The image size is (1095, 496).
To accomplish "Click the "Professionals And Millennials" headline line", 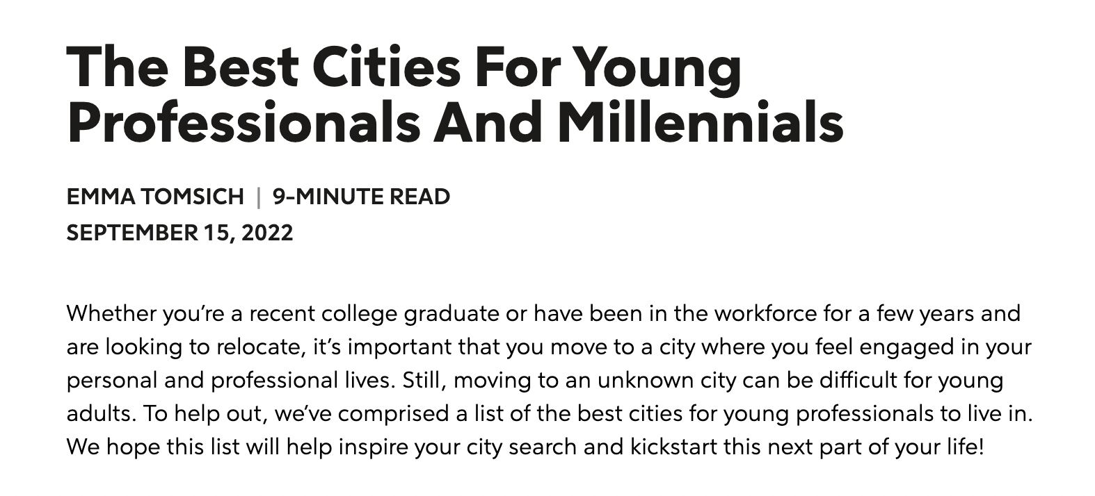I will click(x=455, y=122).
